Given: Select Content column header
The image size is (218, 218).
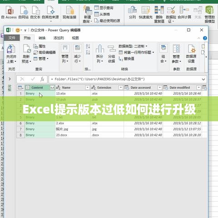Looking at the screenshot, I should 37,88.
